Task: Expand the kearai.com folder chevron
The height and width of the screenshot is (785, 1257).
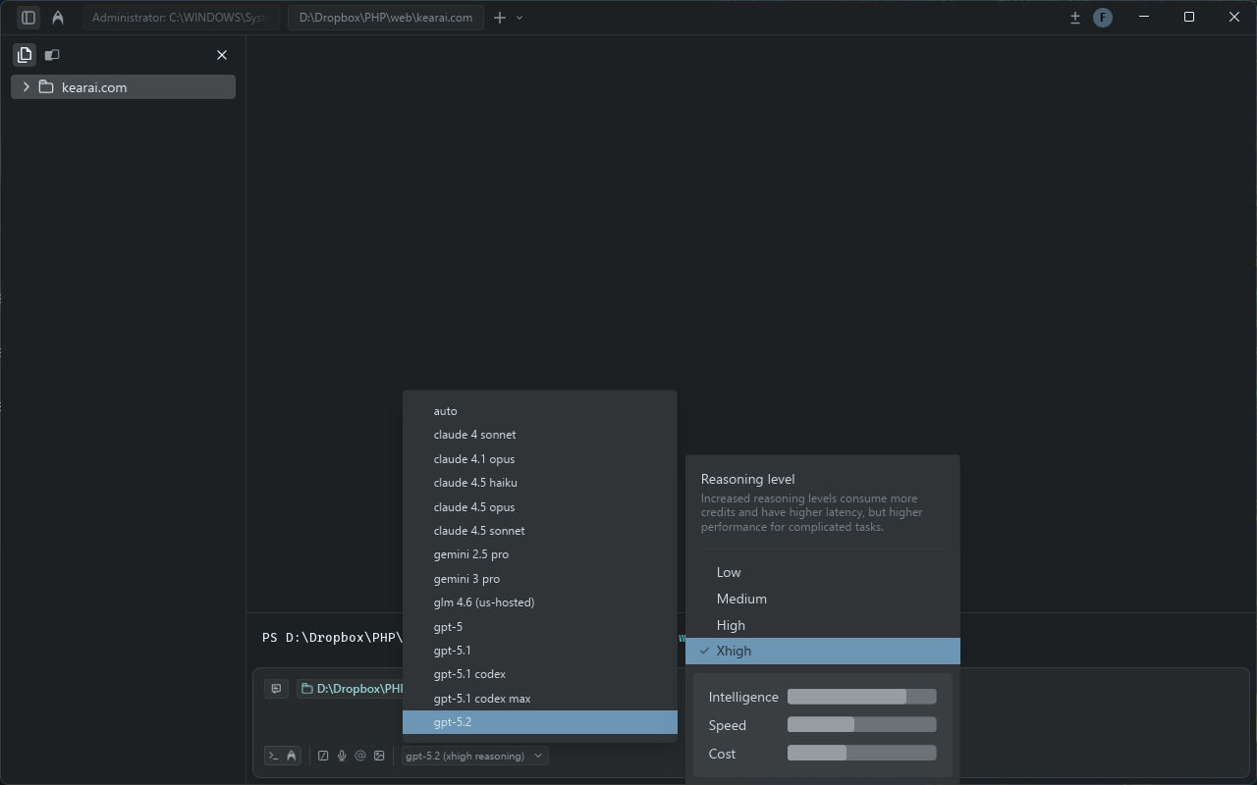Action: coord(27,87)
